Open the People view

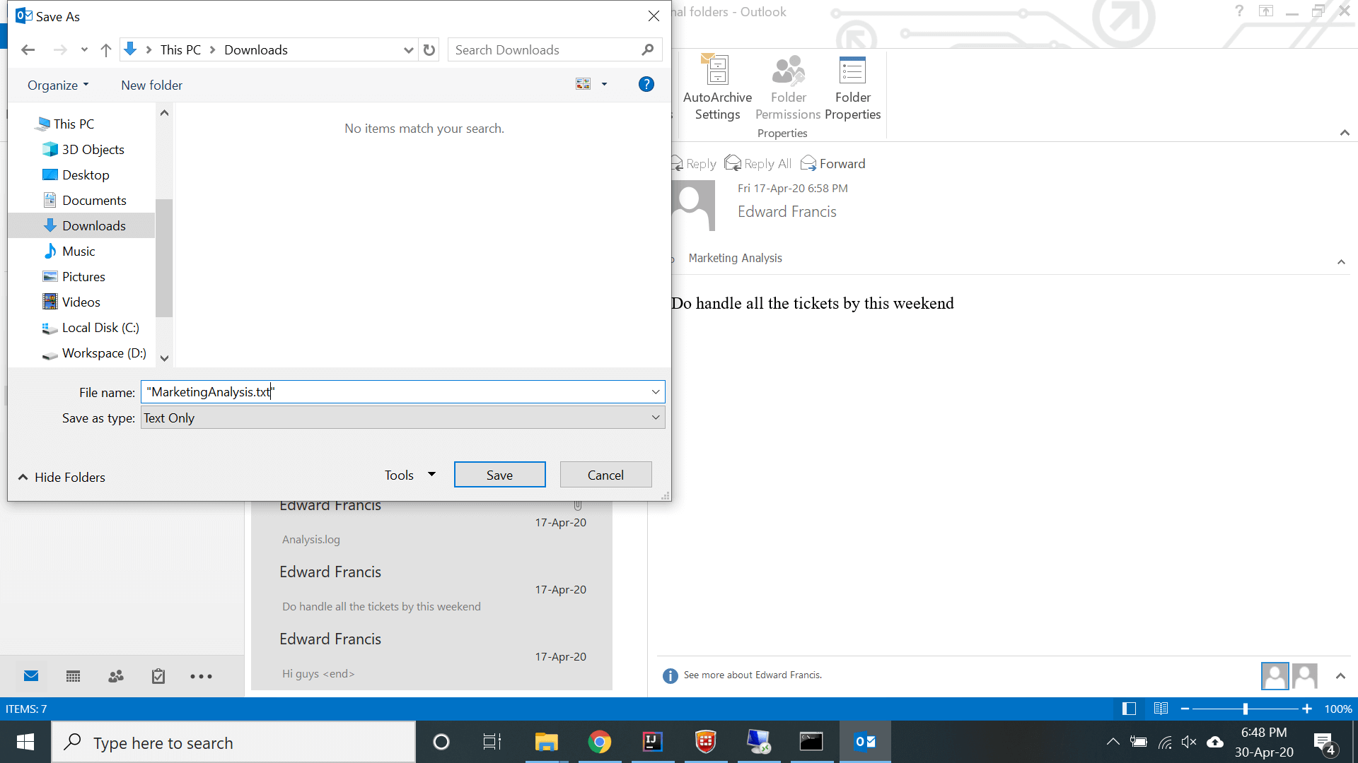pos(115,676)
